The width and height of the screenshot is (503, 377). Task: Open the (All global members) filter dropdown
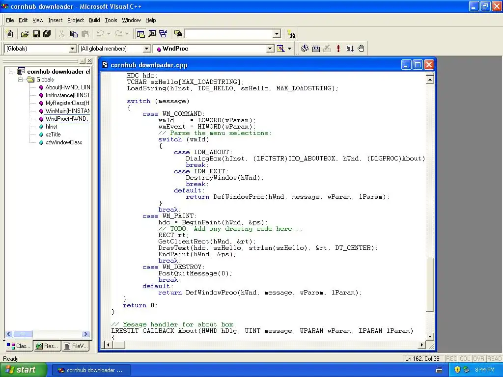tap(146, 49)
